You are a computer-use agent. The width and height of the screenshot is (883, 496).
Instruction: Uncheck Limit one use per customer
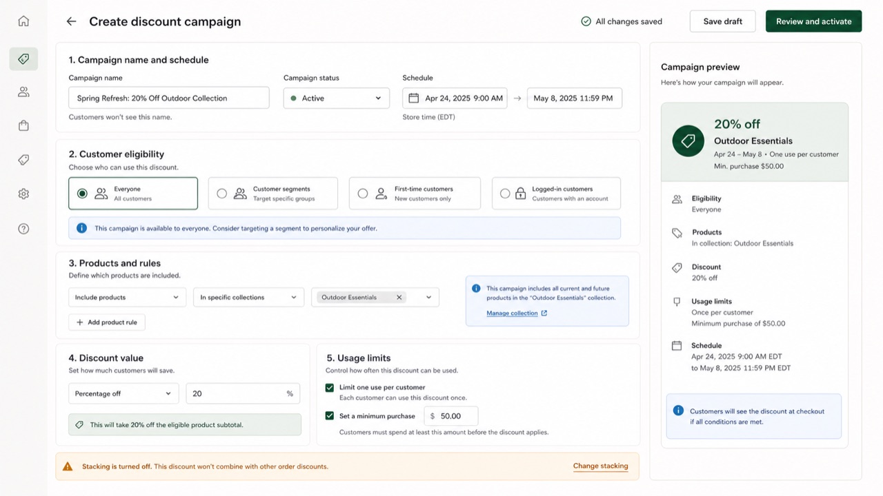click(x=330, y=388)
